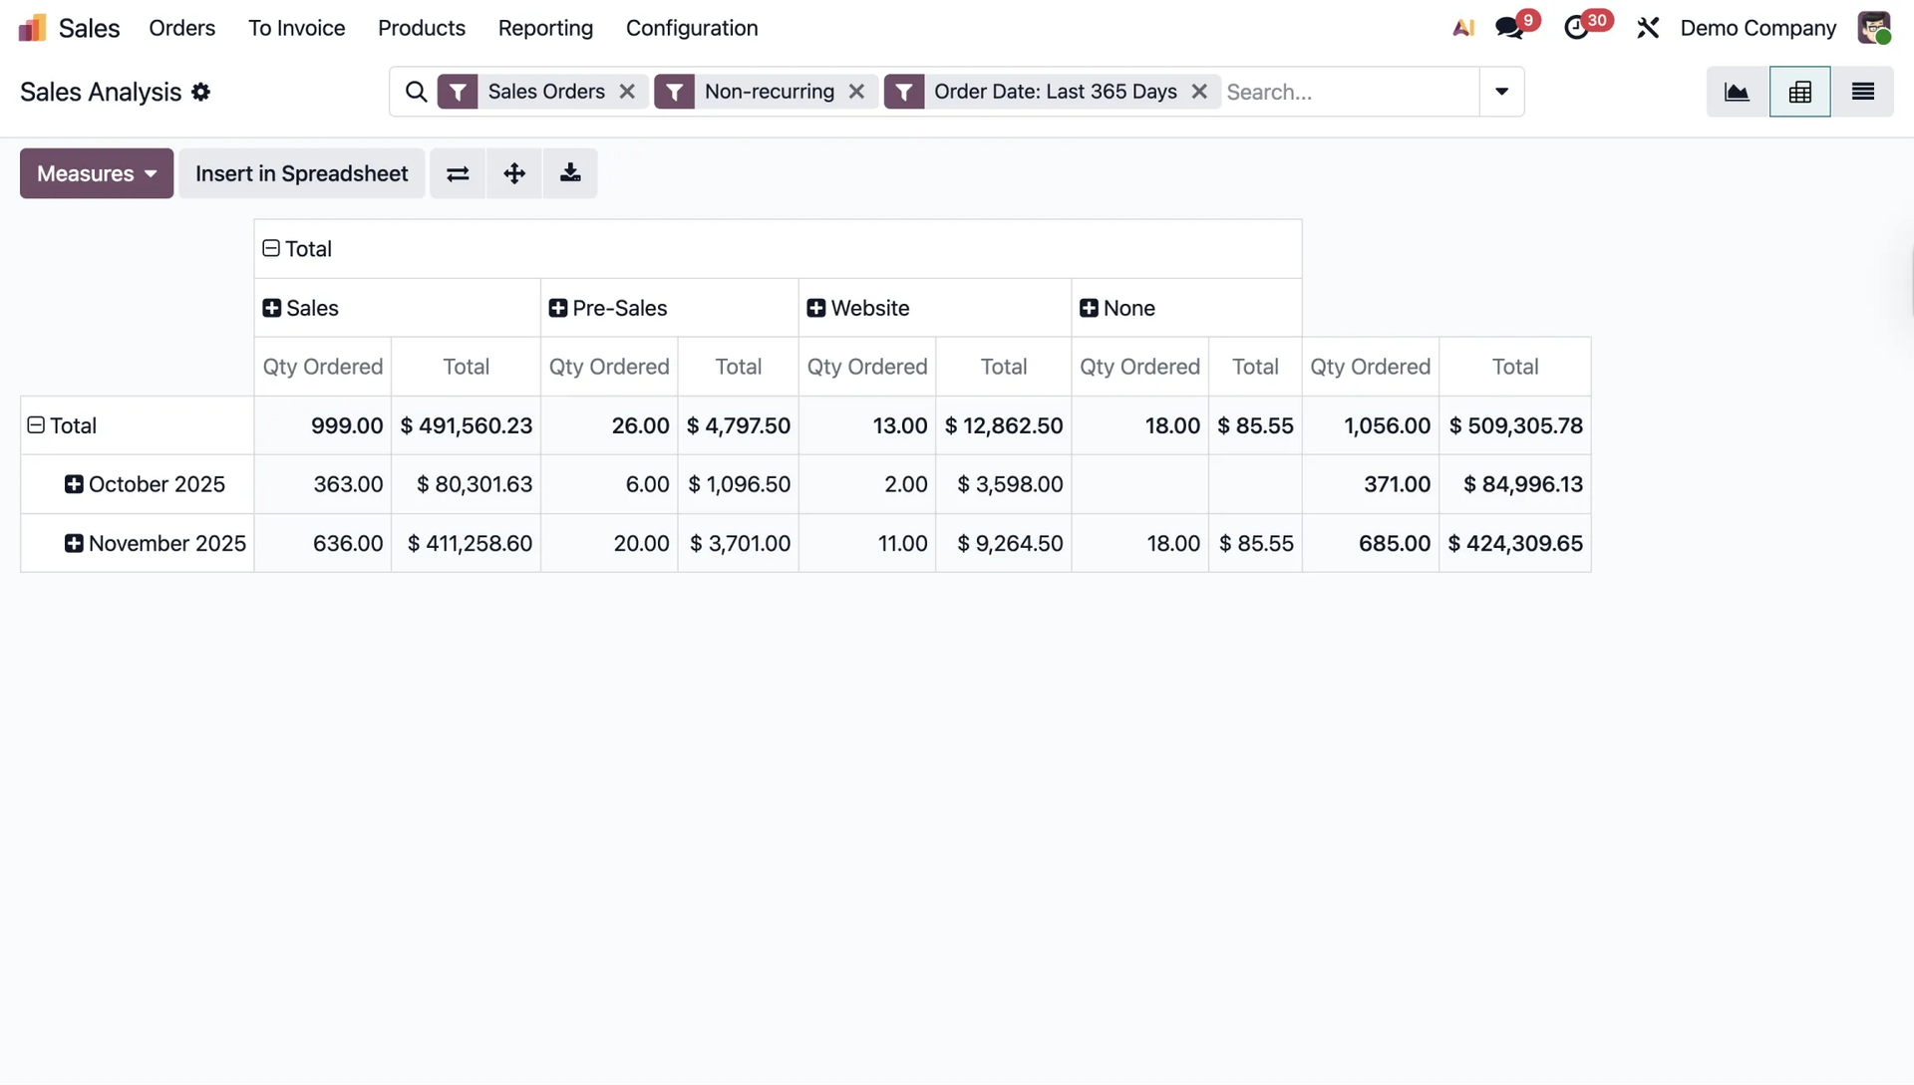Download the pivot table as xlsx
Image resolution: width=1914 pixels, height=1085 pixels.
click(570, 173)
